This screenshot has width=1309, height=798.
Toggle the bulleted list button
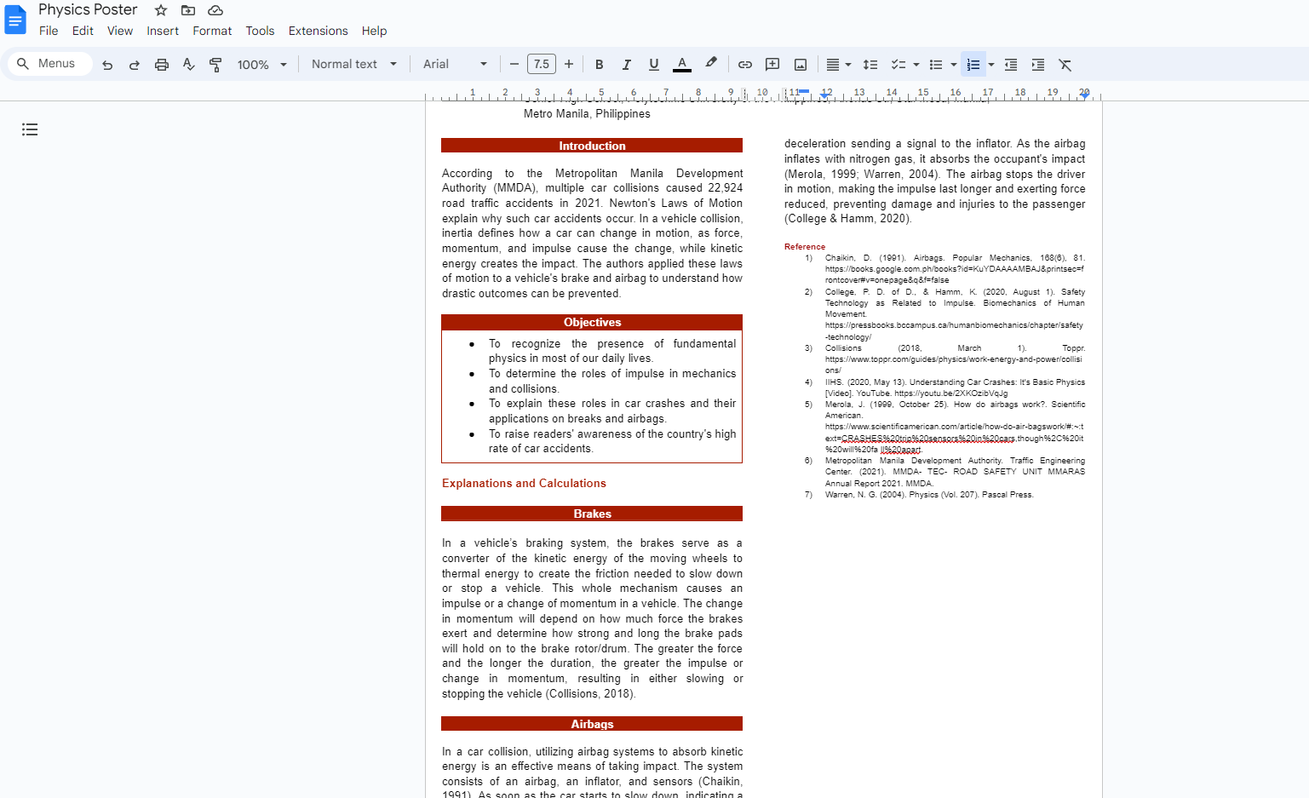[936, 65]
